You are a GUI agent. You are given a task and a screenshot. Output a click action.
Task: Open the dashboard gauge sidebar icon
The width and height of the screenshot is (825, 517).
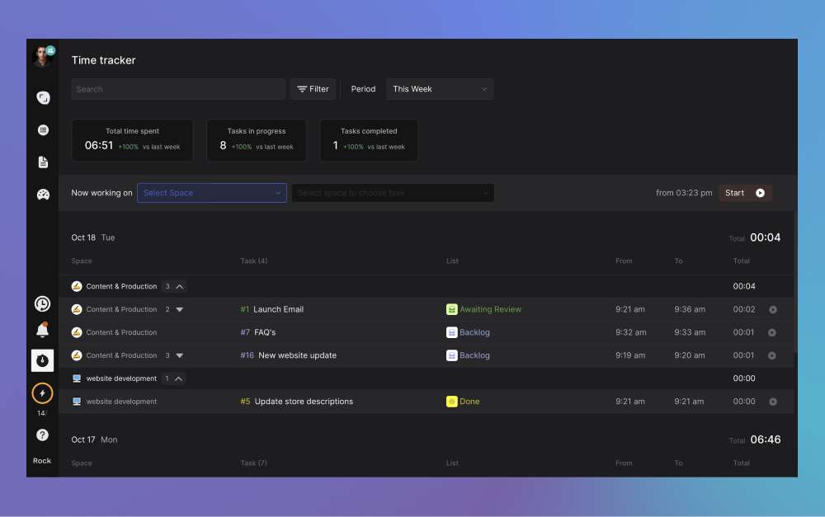click(x=43, y=195)
